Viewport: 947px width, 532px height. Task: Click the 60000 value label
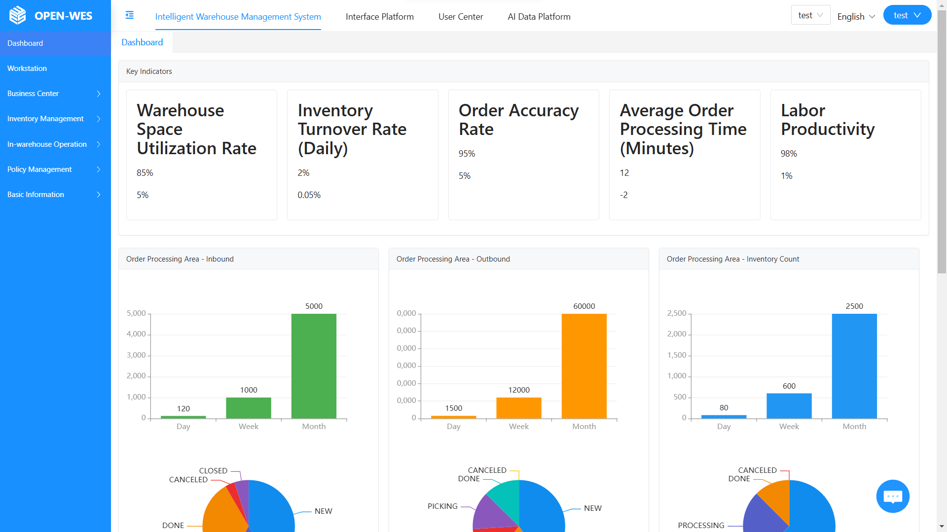tap(584, 306)
